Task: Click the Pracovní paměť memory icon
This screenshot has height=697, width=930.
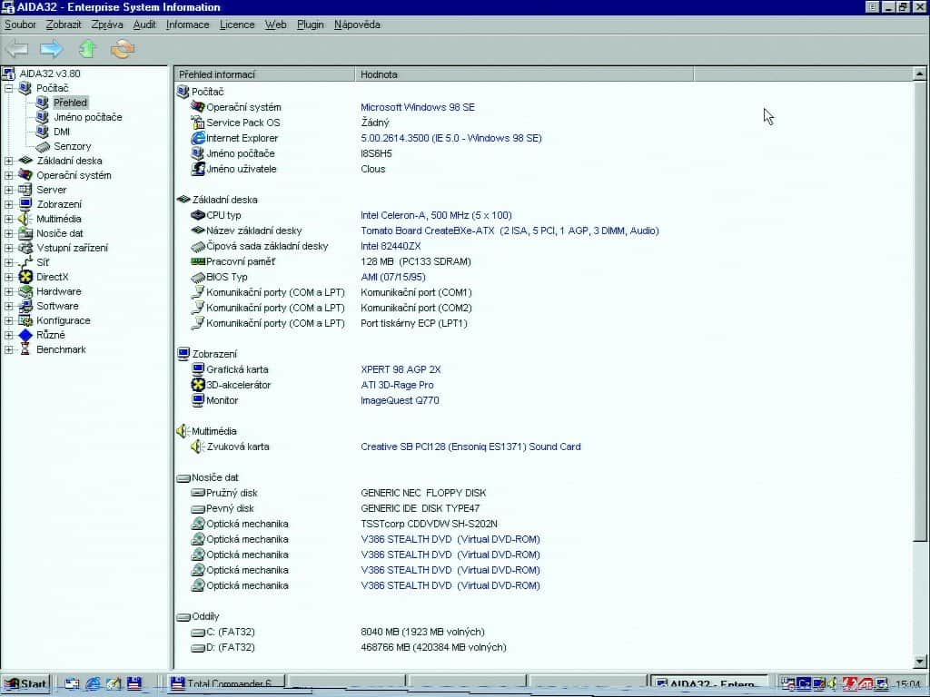Action: 198,261
